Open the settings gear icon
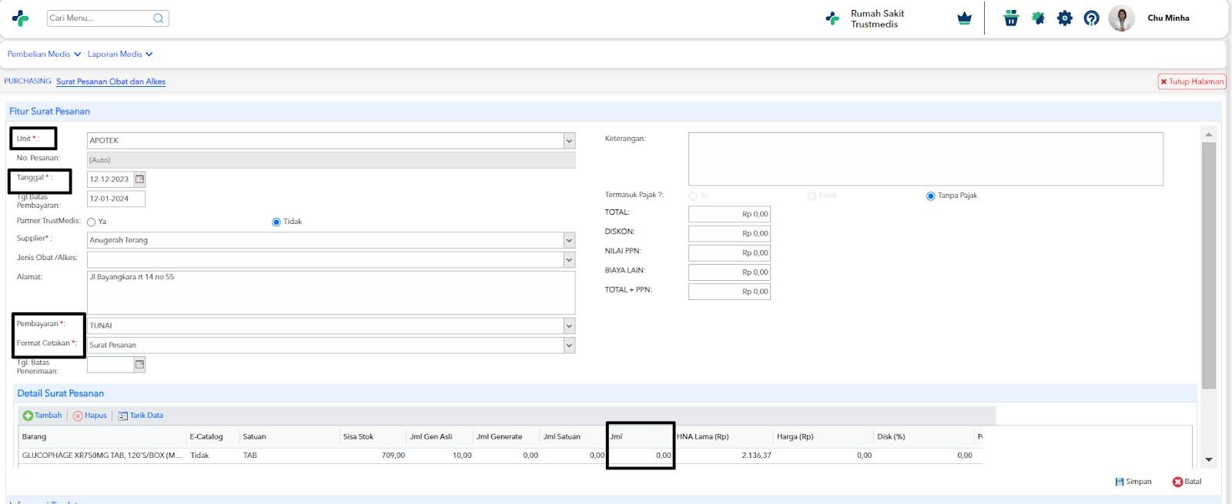The height and width of the screenshot is (504, 1232). pos(1065,18)
